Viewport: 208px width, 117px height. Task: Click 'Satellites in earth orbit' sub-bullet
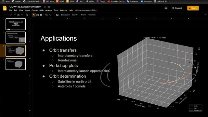pos(74,82)
